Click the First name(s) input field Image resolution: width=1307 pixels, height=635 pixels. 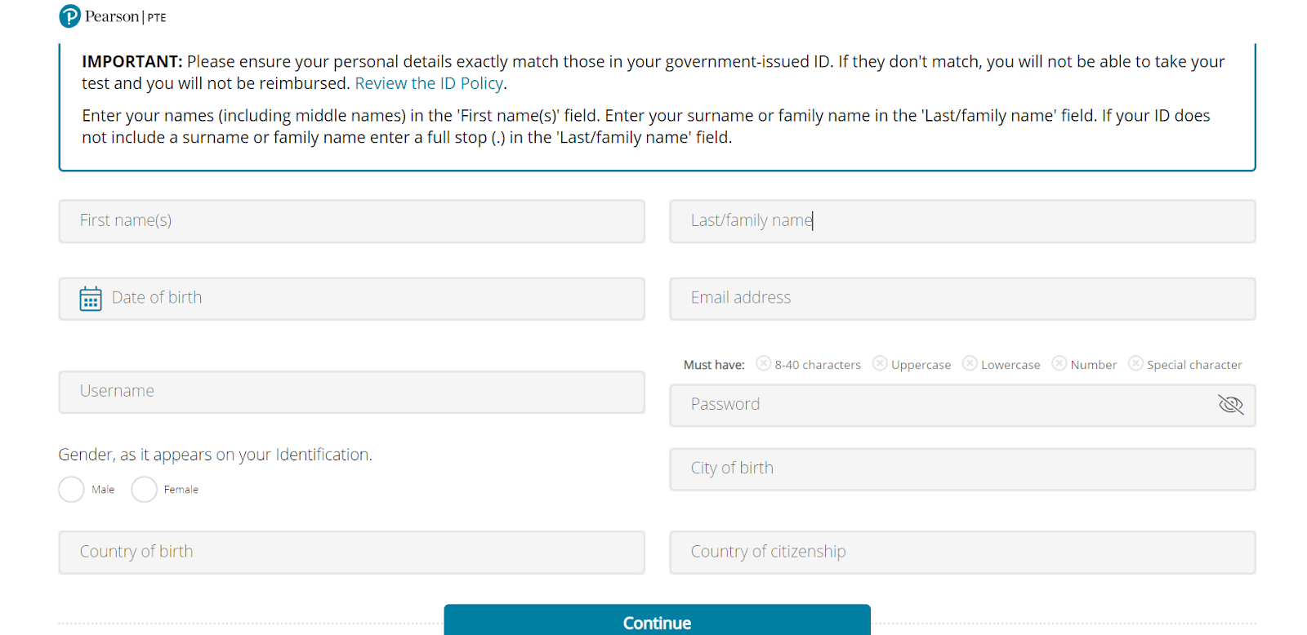(351, 221)
